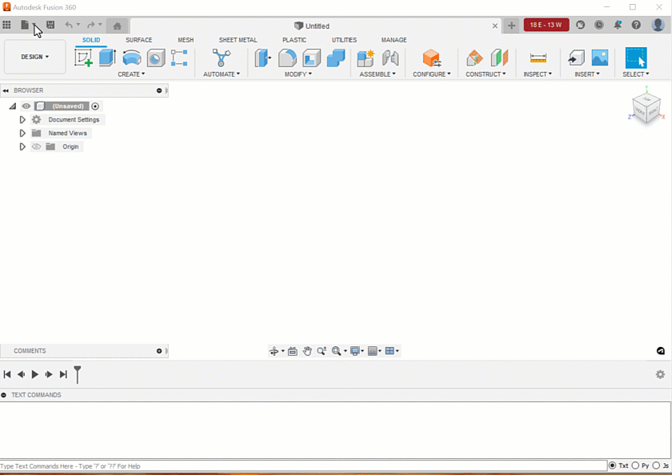
Task: Jump to timeline end
Action: [x=63, y=374]
